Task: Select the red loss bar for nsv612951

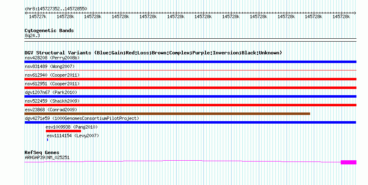Action: click(x=190, y=88)
